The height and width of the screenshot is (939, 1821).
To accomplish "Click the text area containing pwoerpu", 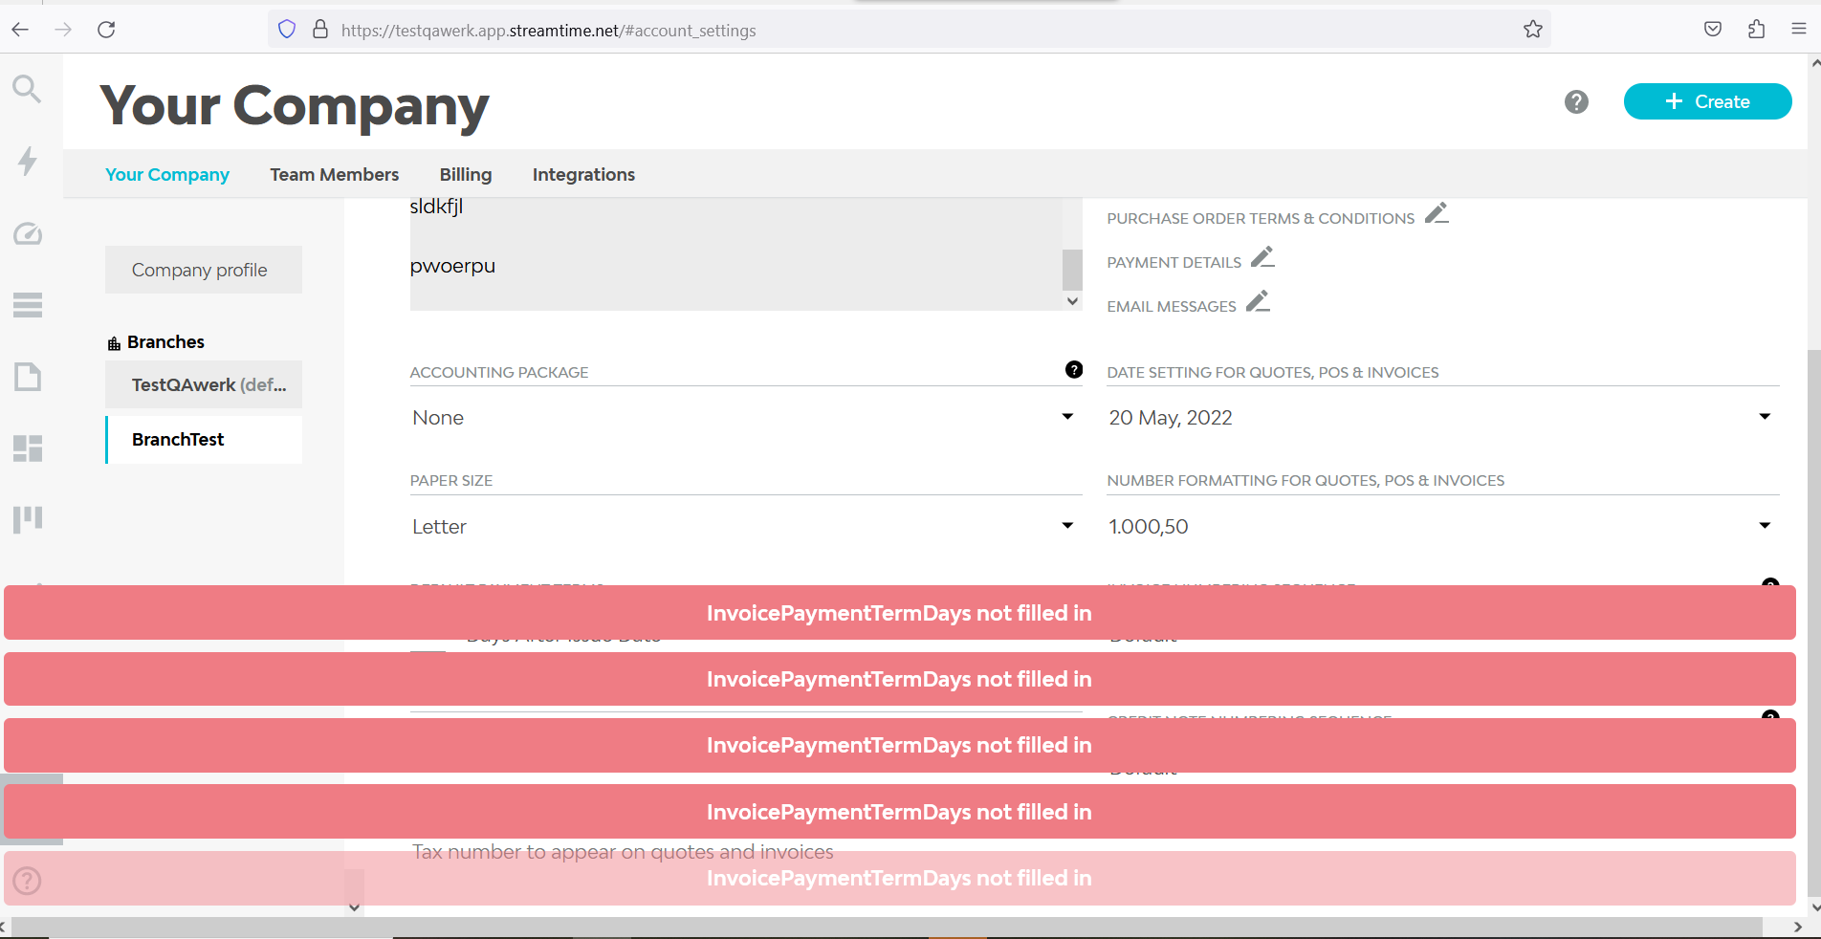I will pos(735,254).
